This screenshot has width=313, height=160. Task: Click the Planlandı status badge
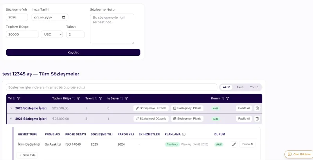(172, 144)
